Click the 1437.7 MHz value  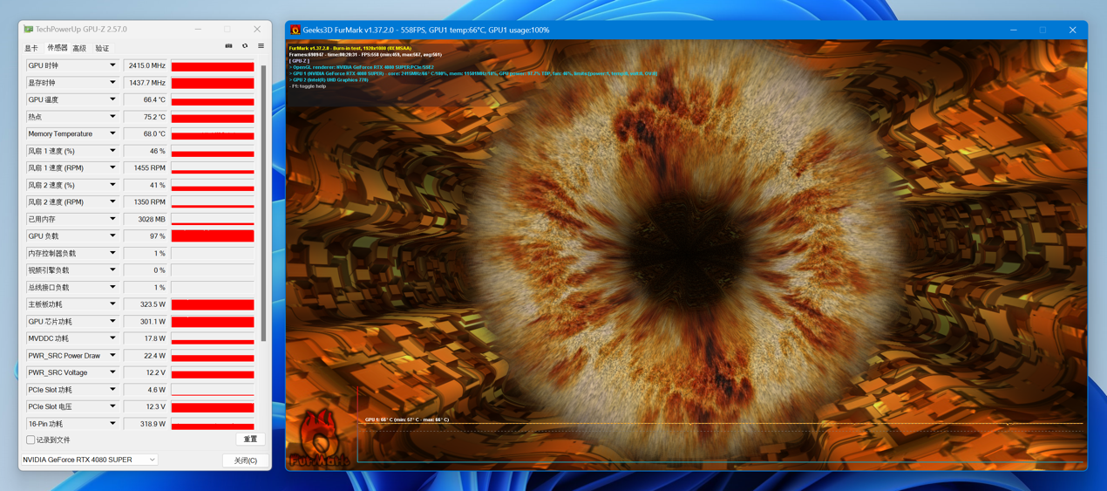coord(146,83)
